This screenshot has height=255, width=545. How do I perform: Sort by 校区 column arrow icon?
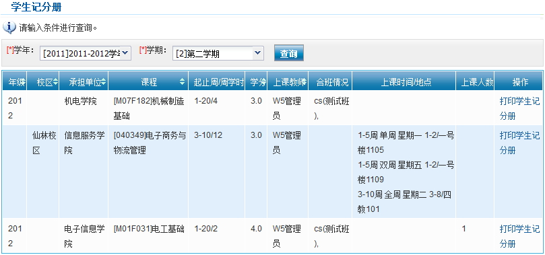[x=55, y=82]
